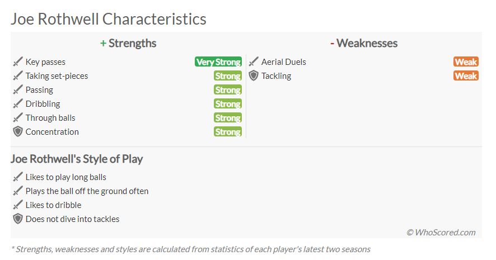Click the Very Strong badge for Key passes

[x=218, y=62]
